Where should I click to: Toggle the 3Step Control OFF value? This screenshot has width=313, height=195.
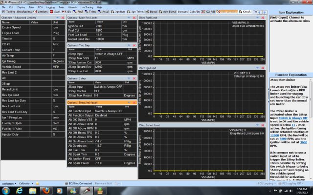98,91
